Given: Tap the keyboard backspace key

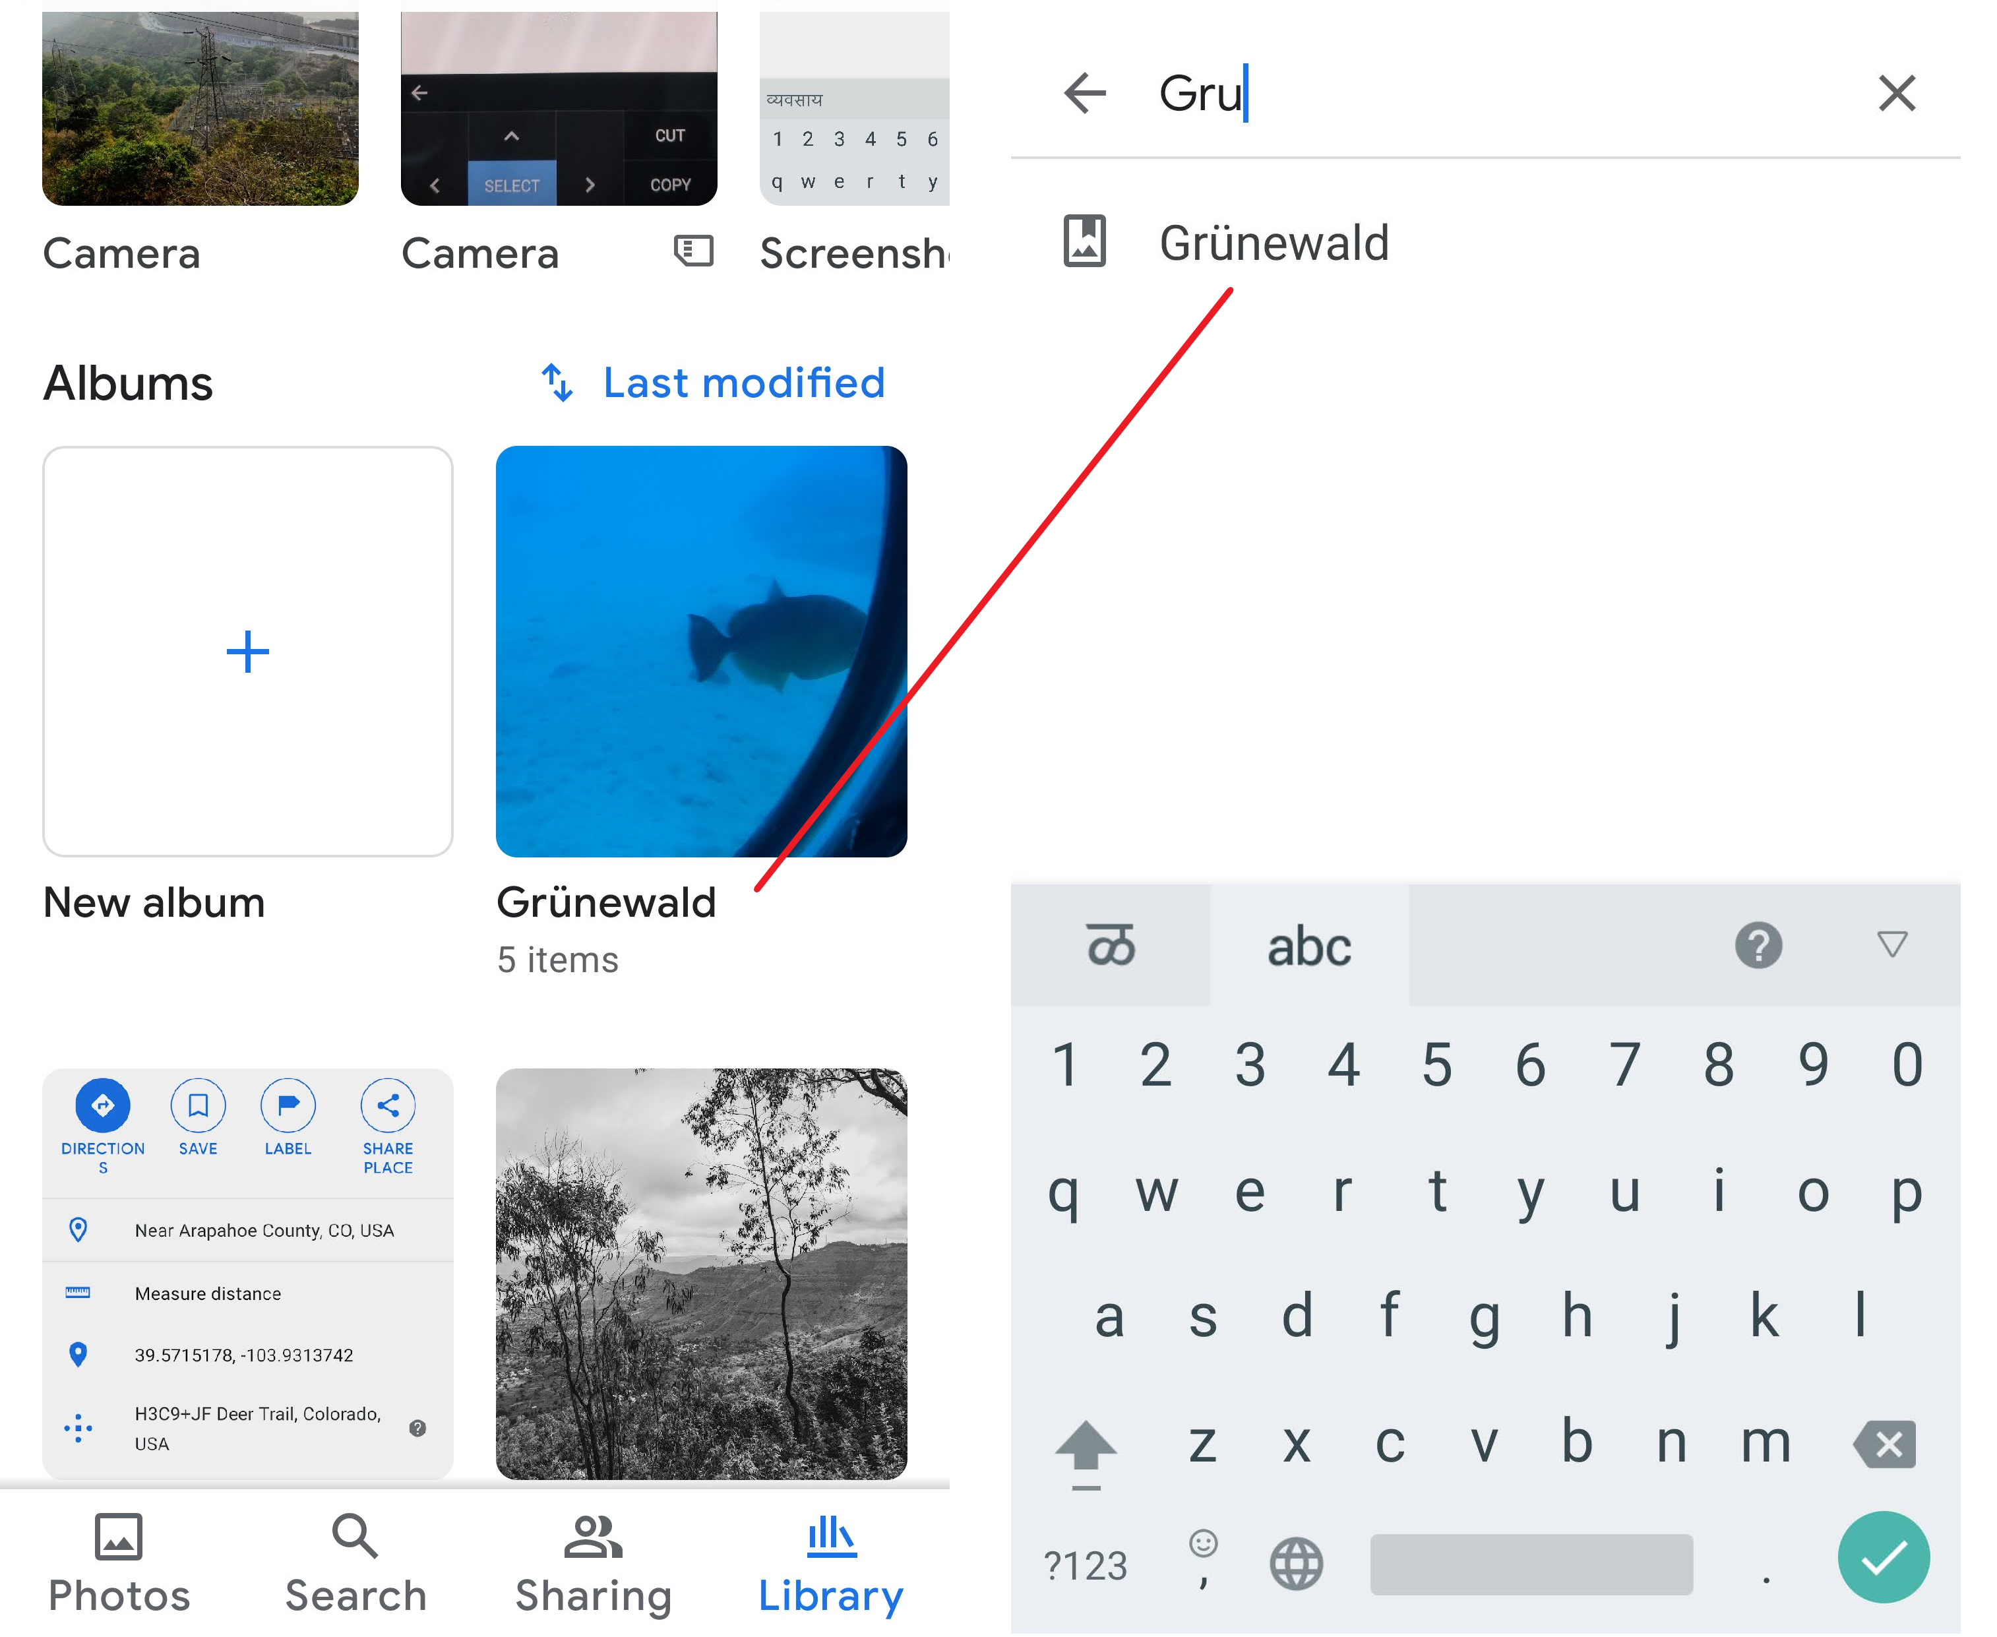Looking at the screenshot, I should coord(1885,1442).
